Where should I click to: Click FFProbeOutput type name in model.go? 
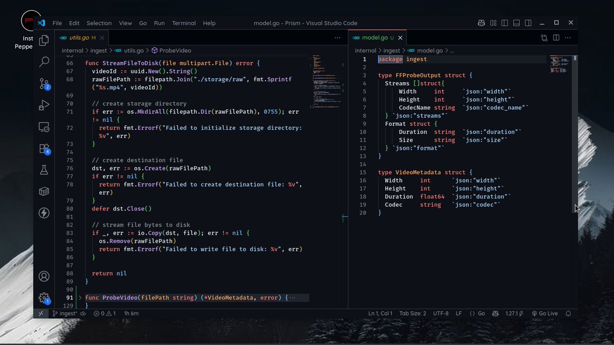(418, 75)
